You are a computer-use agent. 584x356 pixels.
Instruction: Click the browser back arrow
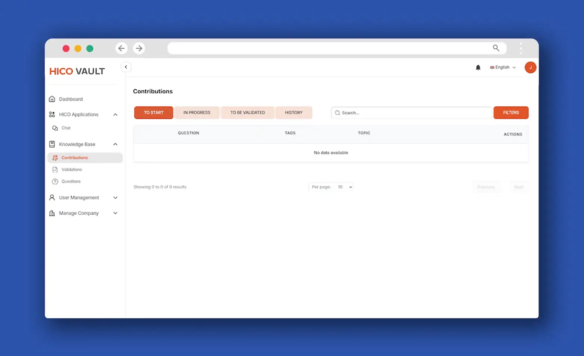(121, 49)
